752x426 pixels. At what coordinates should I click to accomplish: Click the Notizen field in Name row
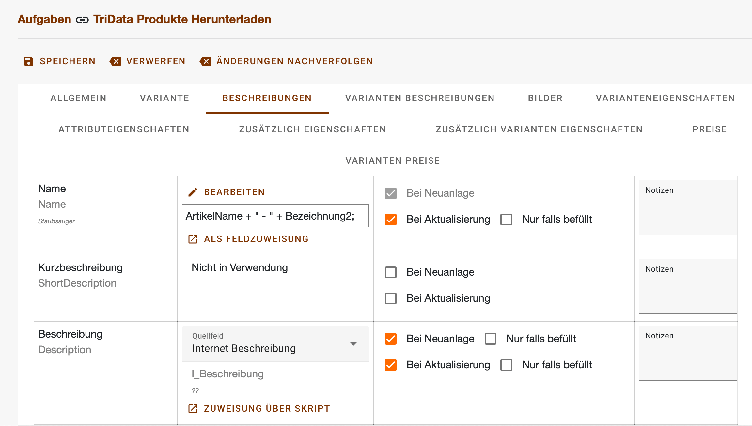tap(688, 208)
